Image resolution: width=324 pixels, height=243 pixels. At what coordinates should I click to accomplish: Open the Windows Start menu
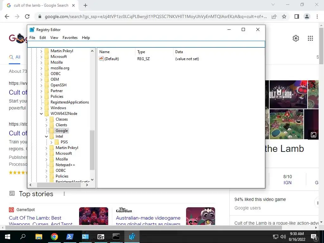8,237
